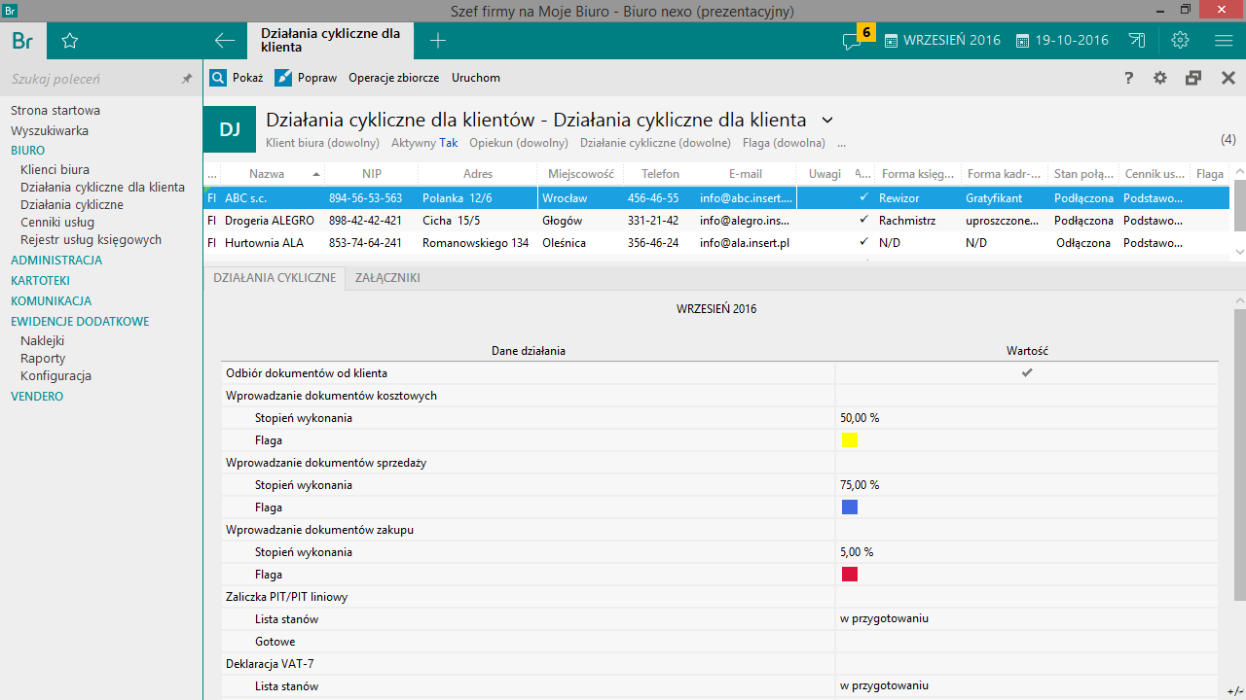Toggle active checkmark for Drogeria ALEGRO
1246x700 pixels.
863,220
